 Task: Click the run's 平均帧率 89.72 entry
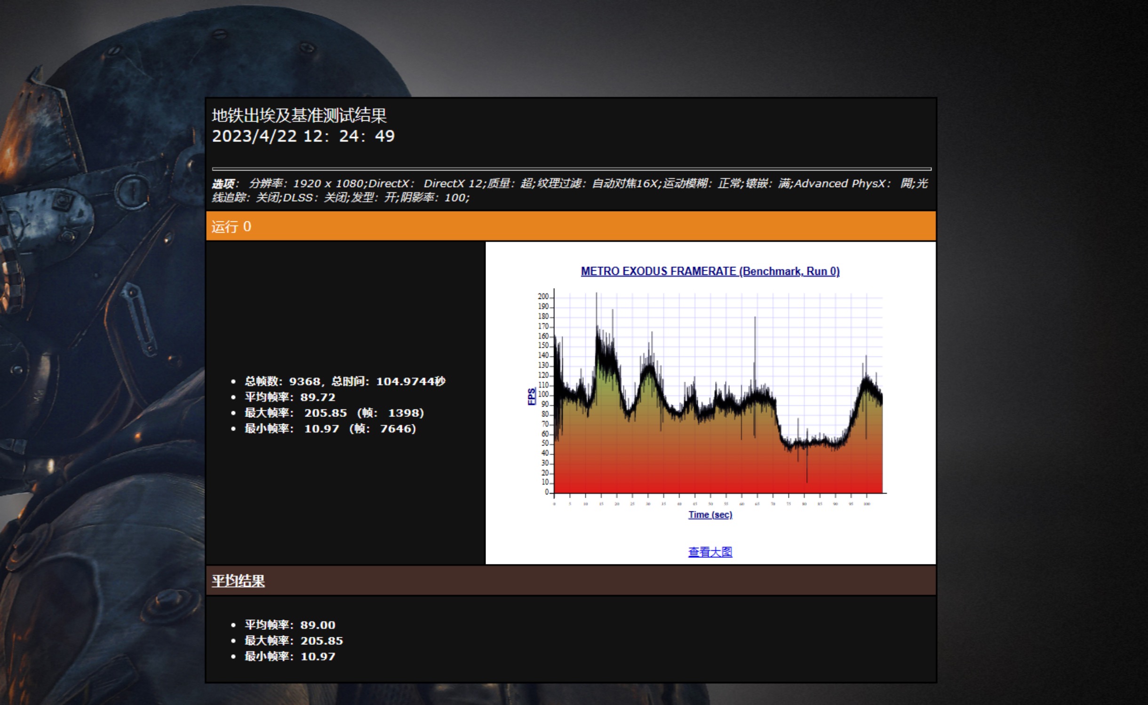click(290, 397)
